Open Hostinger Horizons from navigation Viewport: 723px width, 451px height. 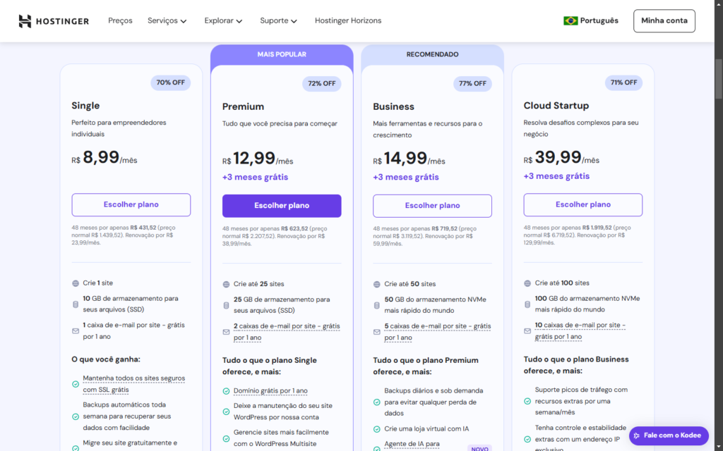tap(348, 21)
